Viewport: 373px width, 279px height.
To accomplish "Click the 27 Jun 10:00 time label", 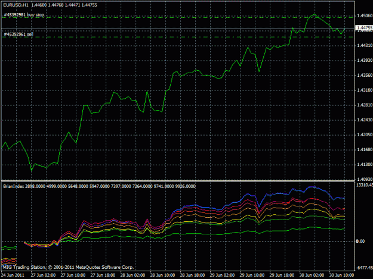I will tap(73, 275).
